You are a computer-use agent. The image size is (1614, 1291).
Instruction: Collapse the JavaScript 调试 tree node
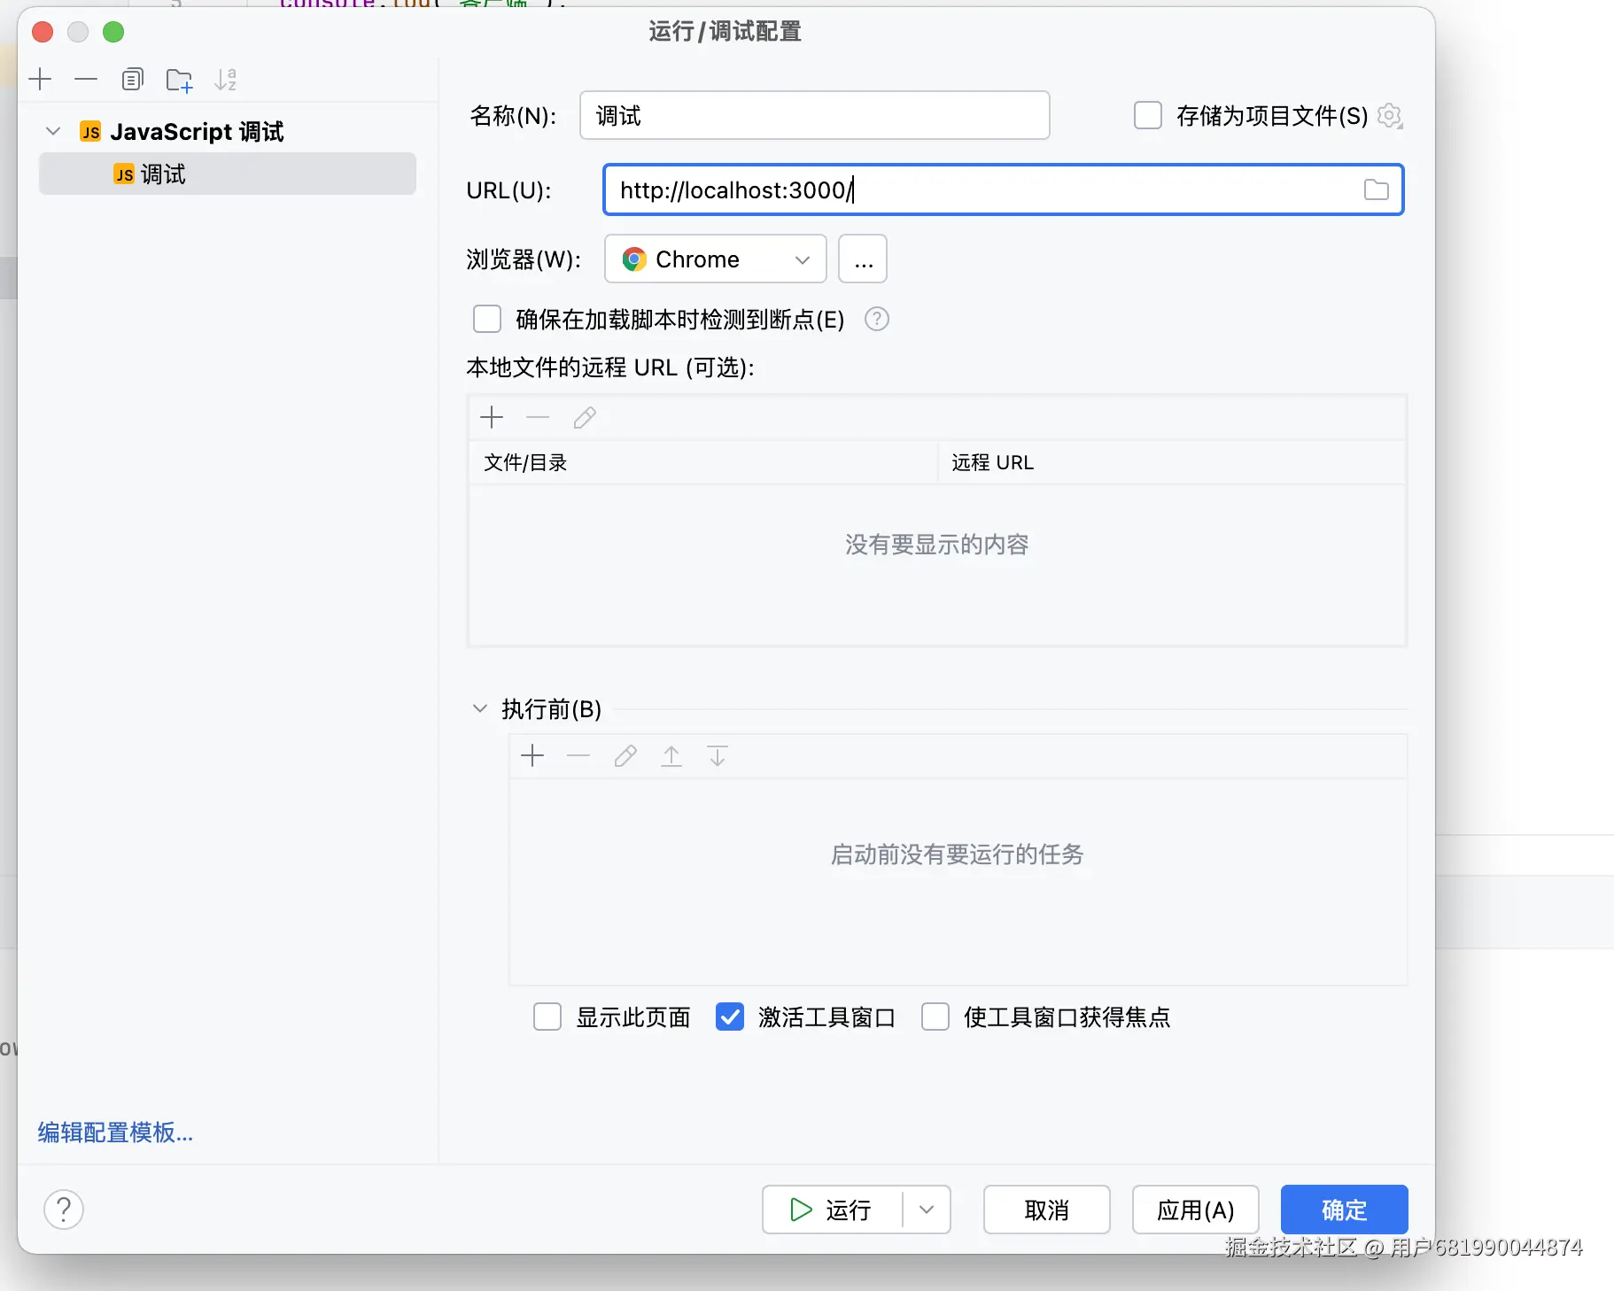(x=53, y=131)
